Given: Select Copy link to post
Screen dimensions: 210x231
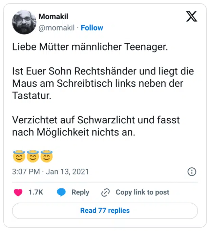Looking at the screenshot, I should 142,192.
